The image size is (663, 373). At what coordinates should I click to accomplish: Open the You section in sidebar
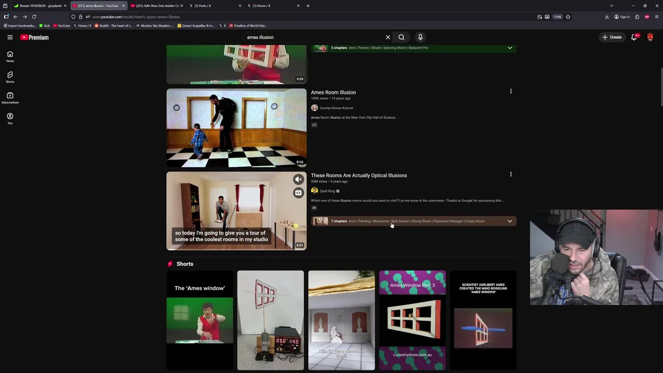10,119
